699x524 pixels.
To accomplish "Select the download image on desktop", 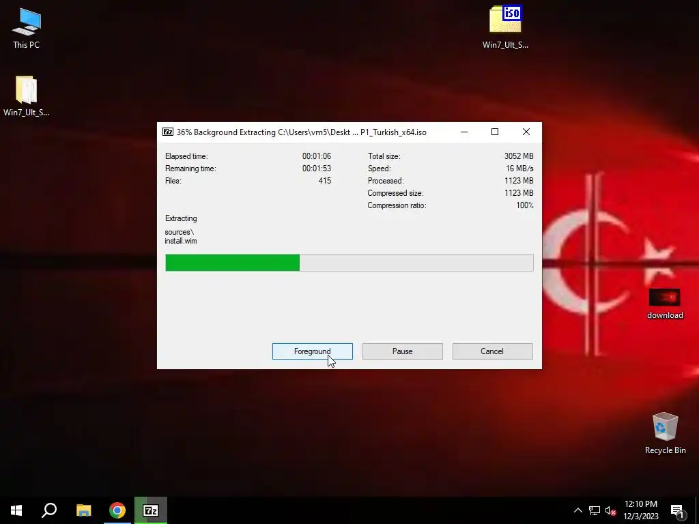I will [665, 304].
